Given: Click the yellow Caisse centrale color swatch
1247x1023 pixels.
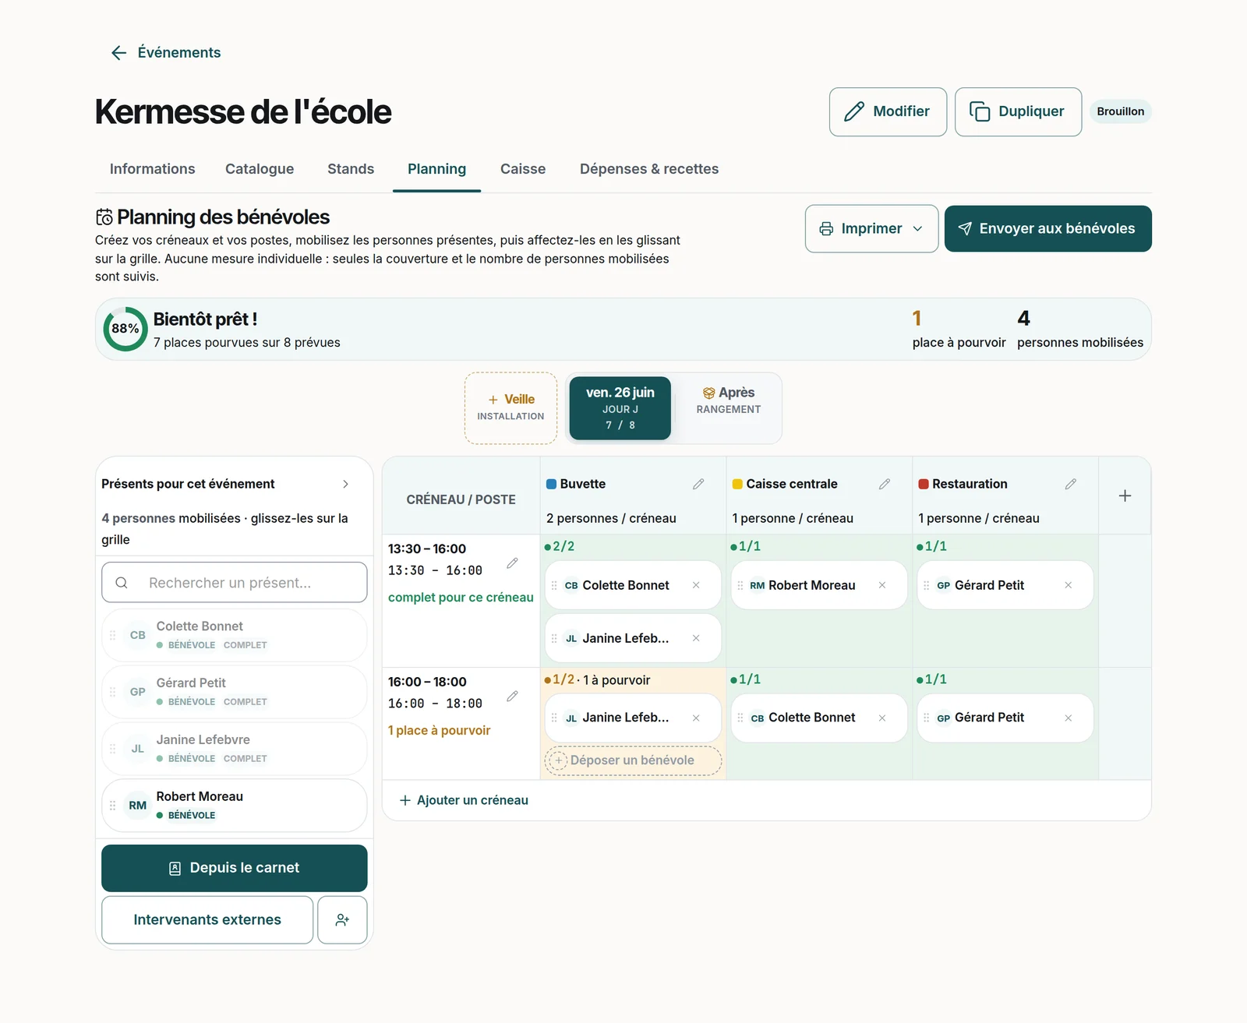Looking at the screenshot, I should [737, 484].
